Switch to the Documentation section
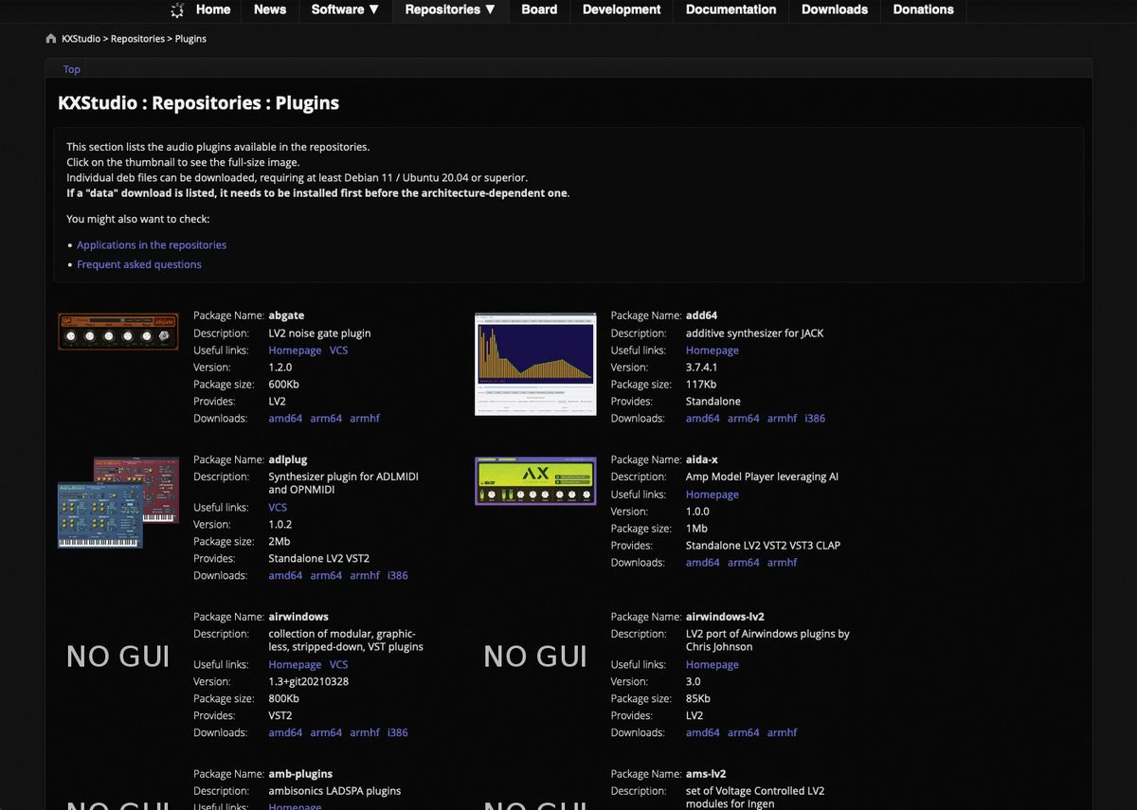 tap(731, 10)
